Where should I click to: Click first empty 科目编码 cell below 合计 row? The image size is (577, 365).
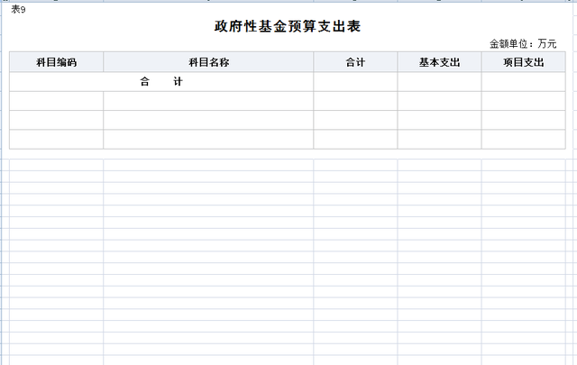[56, 101]
